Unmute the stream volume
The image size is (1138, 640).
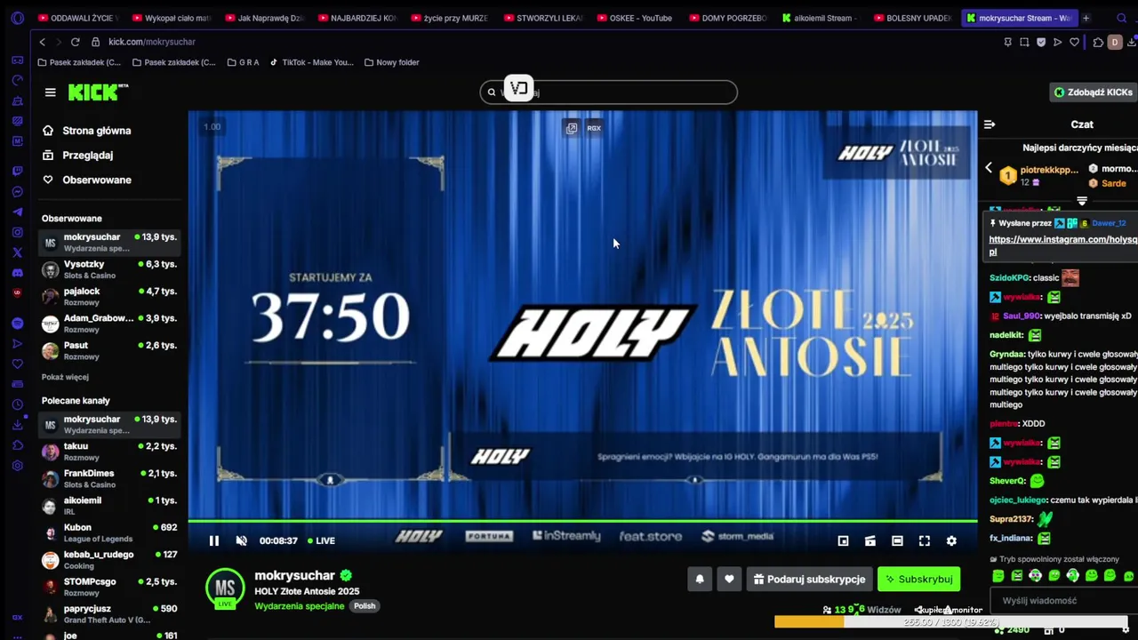pos(241,540)
